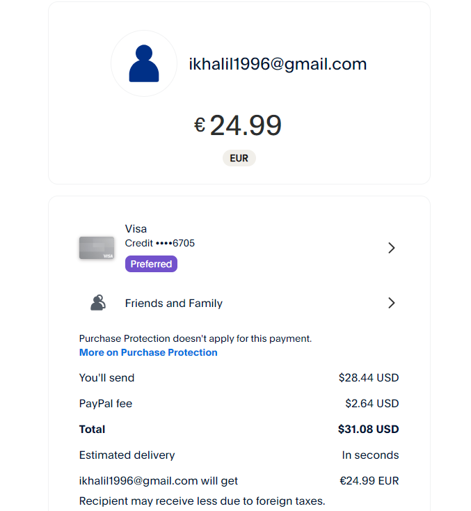Viewport: 471px width, 511px height.
Task: Click the Purchase Protection doesn't apply notice
Action: click(x=195, y=339)
